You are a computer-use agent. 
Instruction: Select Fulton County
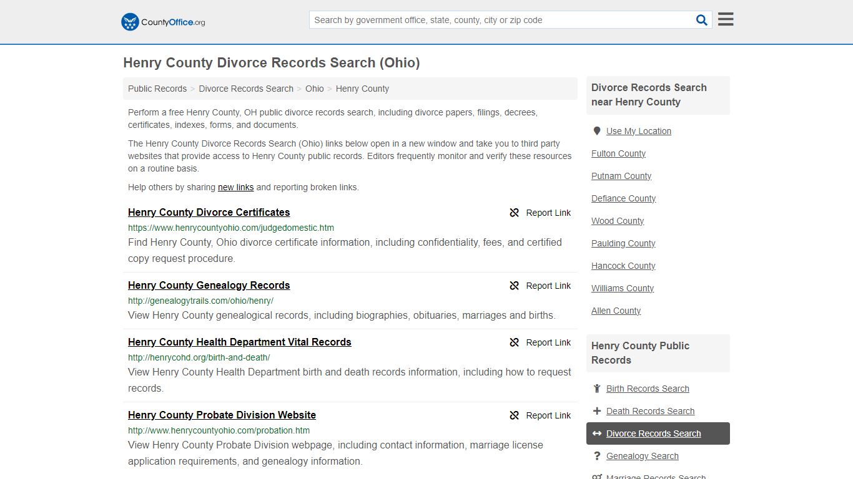619,153
